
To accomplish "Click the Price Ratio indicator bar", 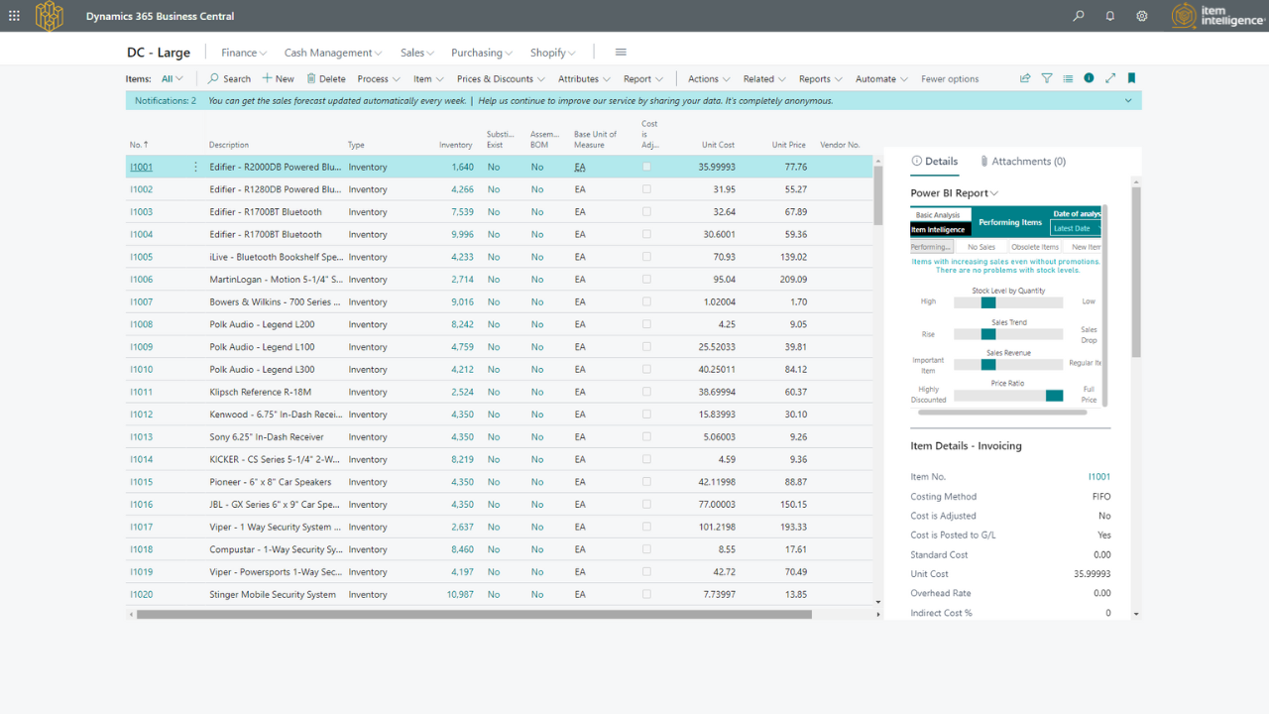I will [x=1008, y=396].
